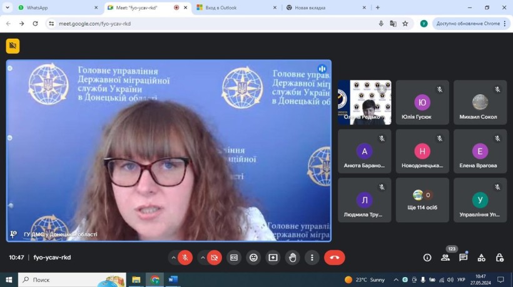
Task: Raise your hand in the meeting
Action: point(293,258)
